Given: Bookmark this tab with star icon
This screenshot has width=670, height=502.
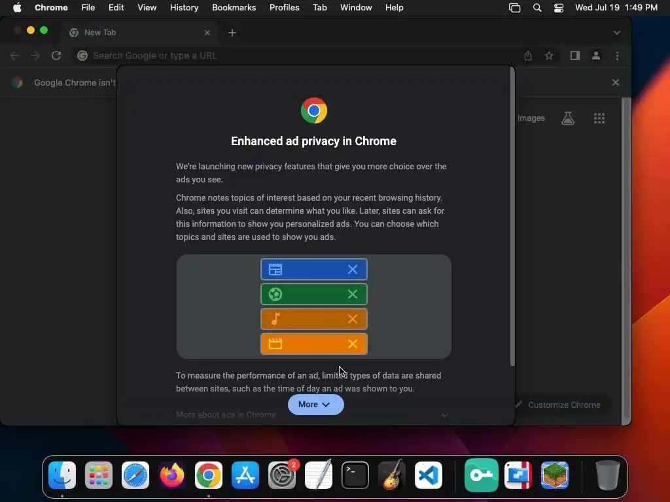Looking at the screenshot, I should pyautogui.click(x=549, y=56).
